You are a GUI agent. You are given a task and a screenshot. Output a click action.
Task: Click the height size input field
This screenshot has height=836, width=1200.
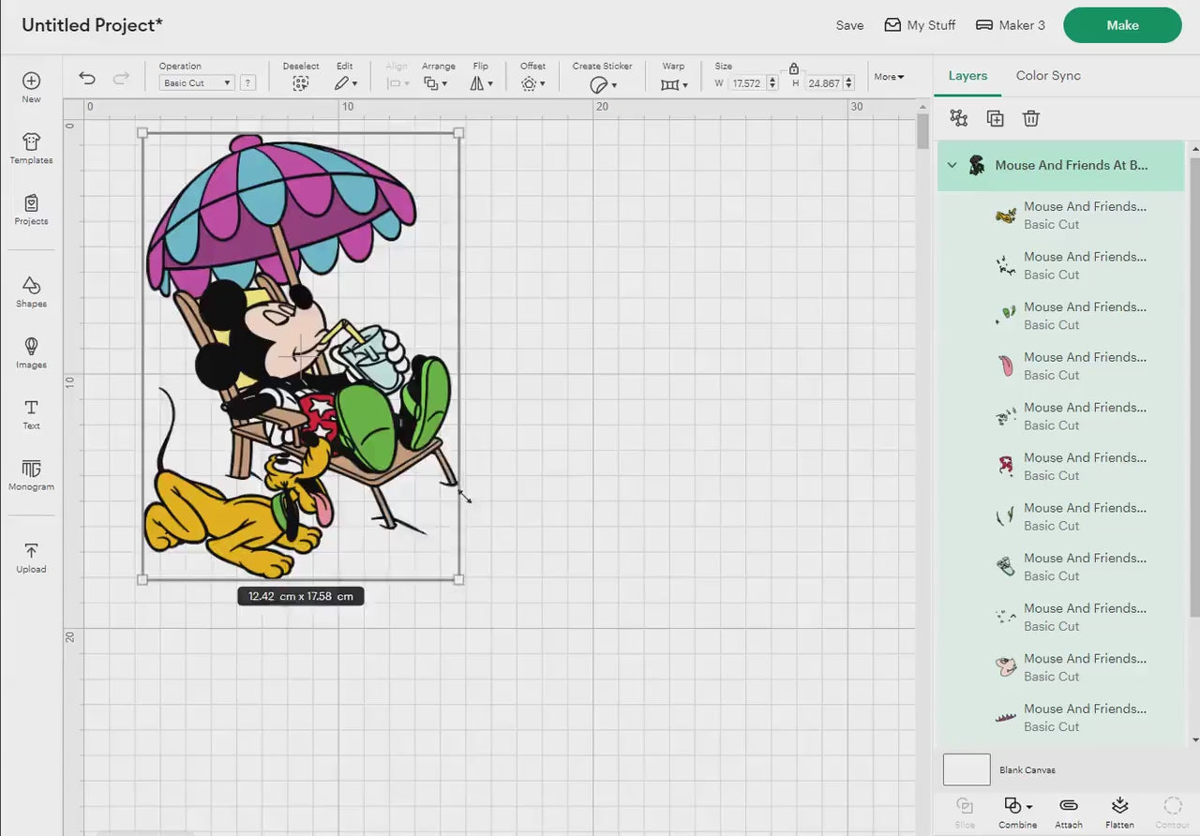pos(823,83)
